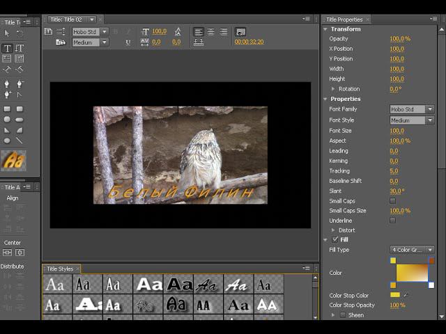
Task: Click the Color Stop Color swatch
Action: point(395,296)
